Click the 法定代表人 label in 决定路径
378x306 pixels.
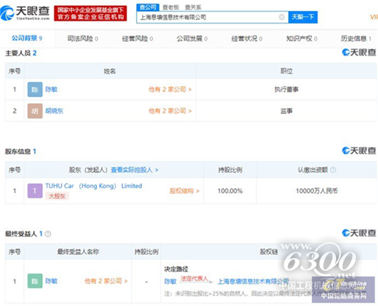(x=194, y=278)
